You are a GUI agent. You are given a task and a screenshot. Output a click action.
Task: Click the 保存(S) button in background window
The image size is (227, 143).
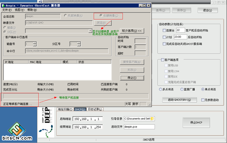tap(182, 10)
